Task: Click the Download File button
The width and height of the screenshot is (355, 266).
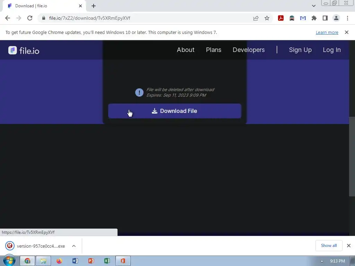Action: tap(175, 111)
